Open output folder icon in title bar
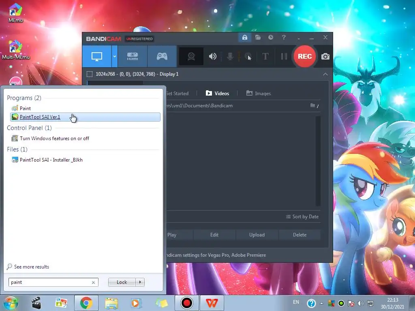415x311 pixels. click(x=258, y=38)
